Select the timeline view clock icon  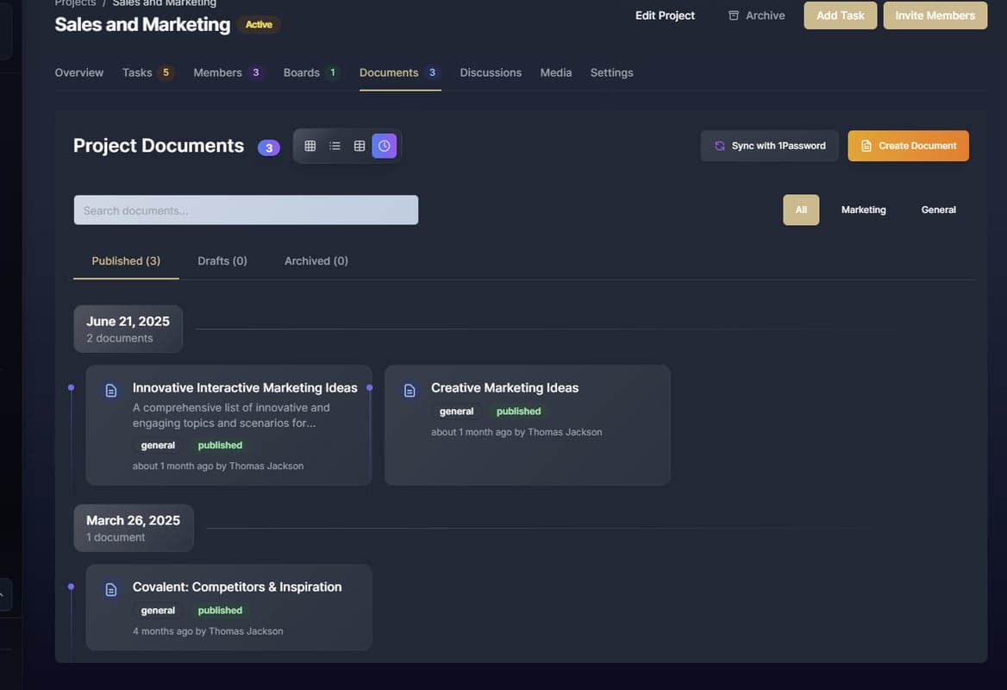coord(385,146)
